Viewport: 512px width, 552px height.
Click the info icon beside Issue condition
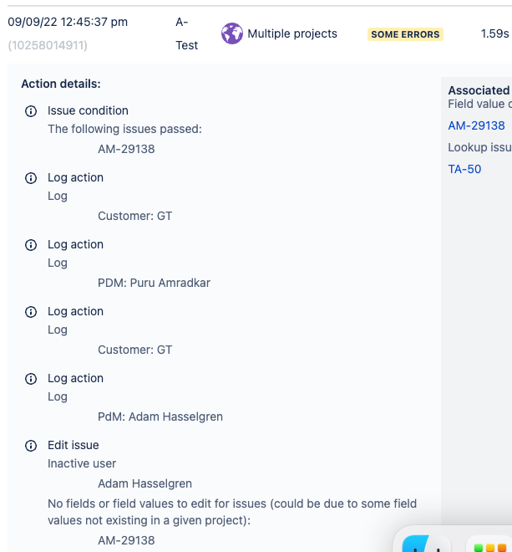pyautogui.click(x=31, y=111)
